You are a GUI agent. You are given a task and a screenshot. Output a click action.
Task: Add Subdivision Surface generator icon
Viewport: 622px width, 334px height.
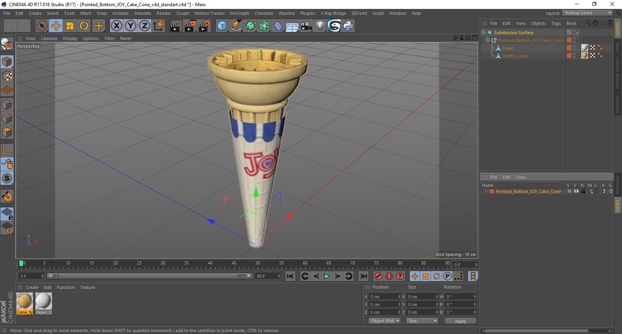[x=250, y=26]
